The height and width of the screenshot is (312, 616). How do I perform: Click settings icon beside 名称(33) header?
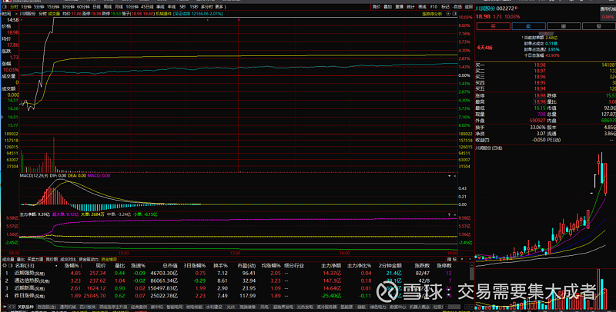click(x=5, y=266)
